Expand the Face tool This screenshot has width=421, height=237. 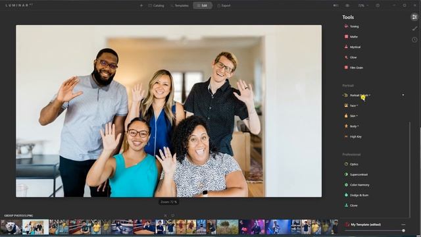coord(351,105)
